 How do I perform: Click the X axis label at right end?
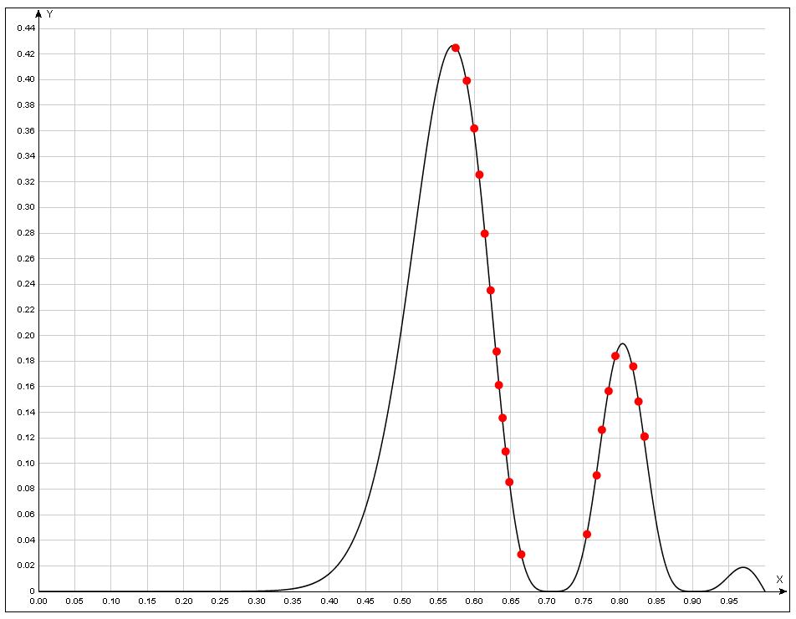coord(779,579)
